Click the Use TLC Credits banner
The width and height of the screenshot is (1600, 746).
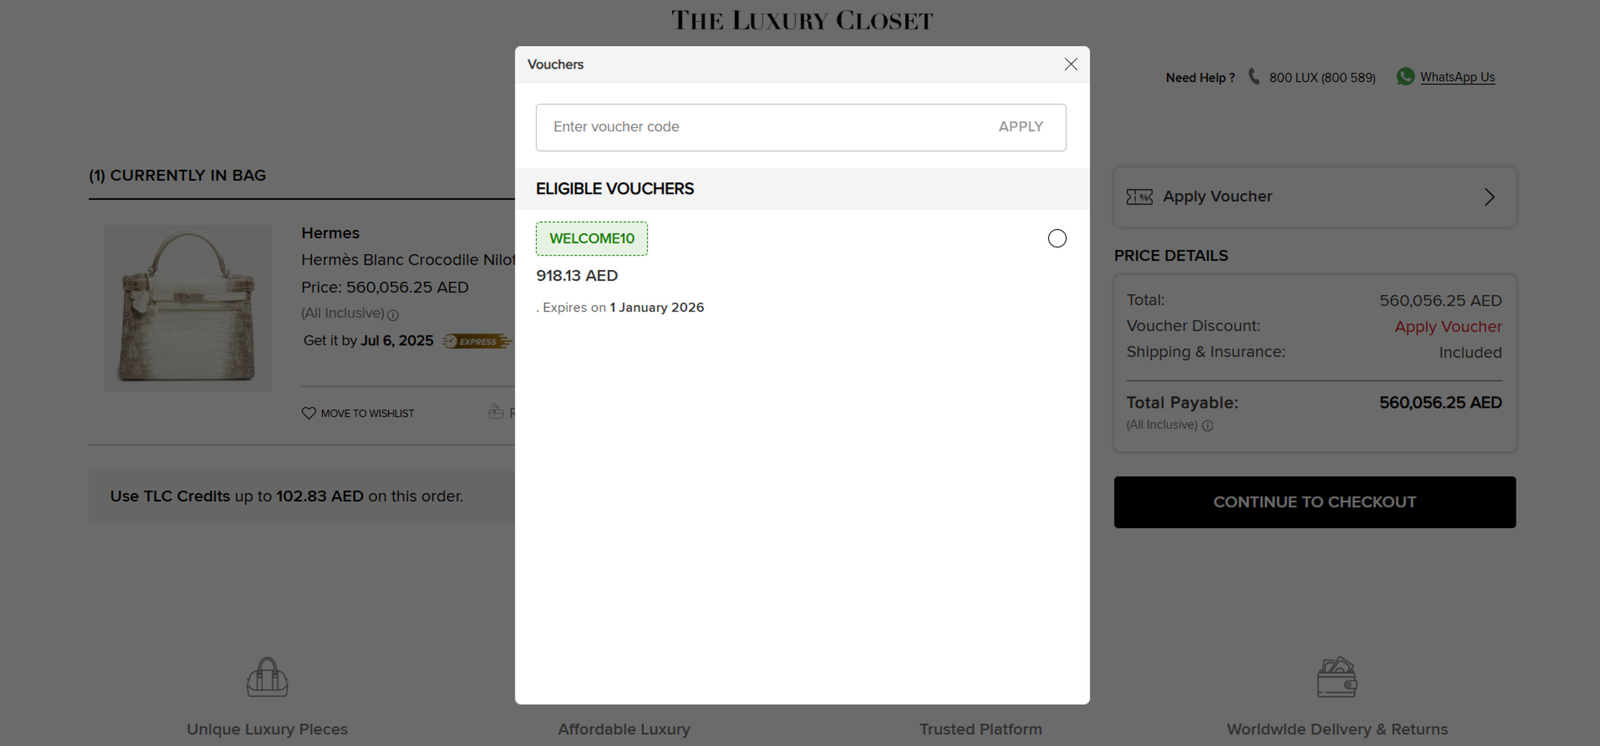tap(301, 497)
